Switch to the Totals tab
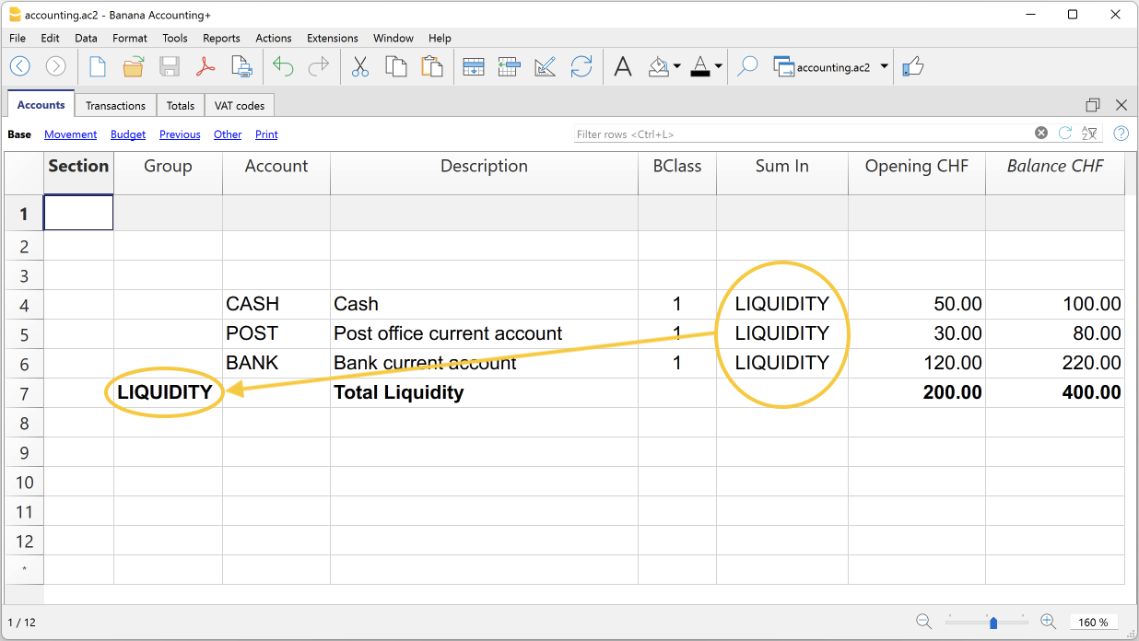The height and width of the screenshot is (641, 1139). tap(180, 105)
